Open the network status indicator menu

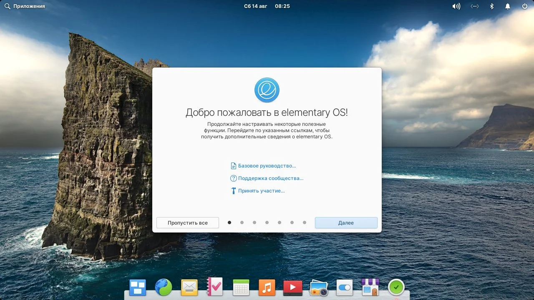(474, 6)
